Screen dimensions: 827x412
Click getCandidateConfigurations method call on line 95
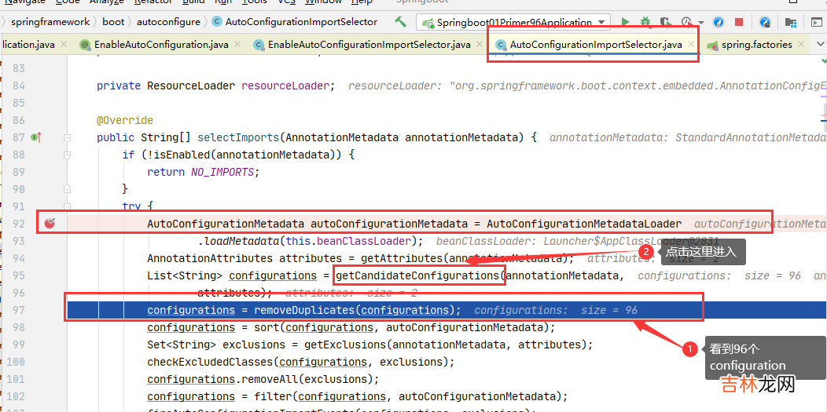point(417,275)
